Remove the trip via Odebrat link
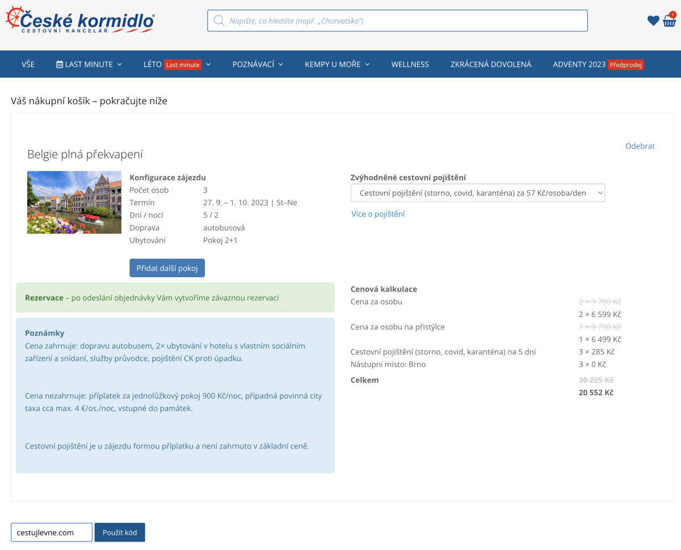 click(x=640, y=146)
